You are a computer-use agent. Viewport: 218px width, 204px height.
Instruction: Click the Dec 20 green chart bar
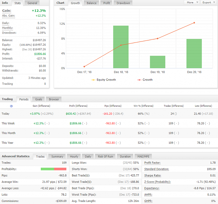pyautogui.click(x=194, y=53)
